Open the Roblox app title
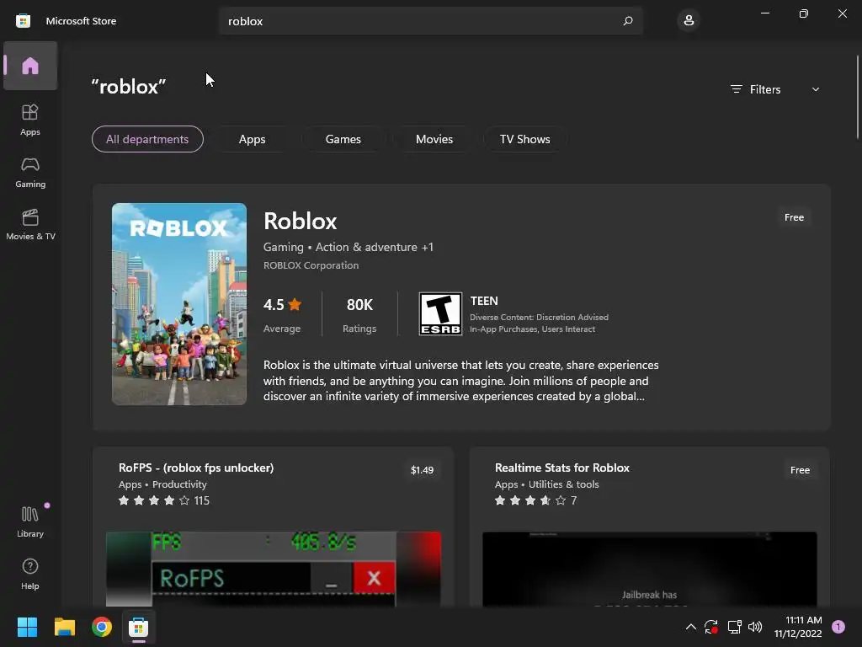The image size is (862, 647). click(301, 222)
